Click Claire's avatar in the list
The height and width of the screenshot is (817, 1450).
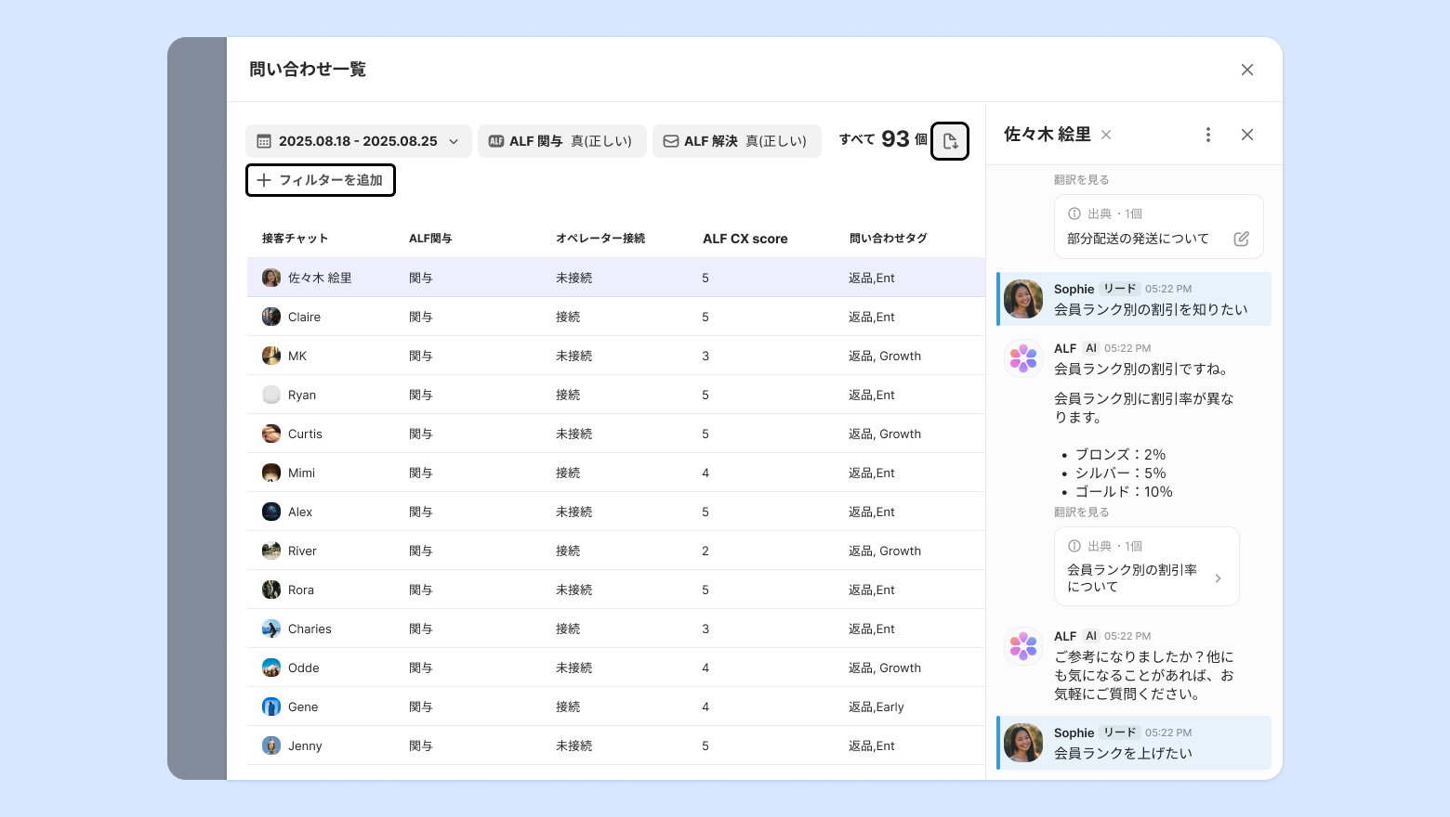point(271,317)
